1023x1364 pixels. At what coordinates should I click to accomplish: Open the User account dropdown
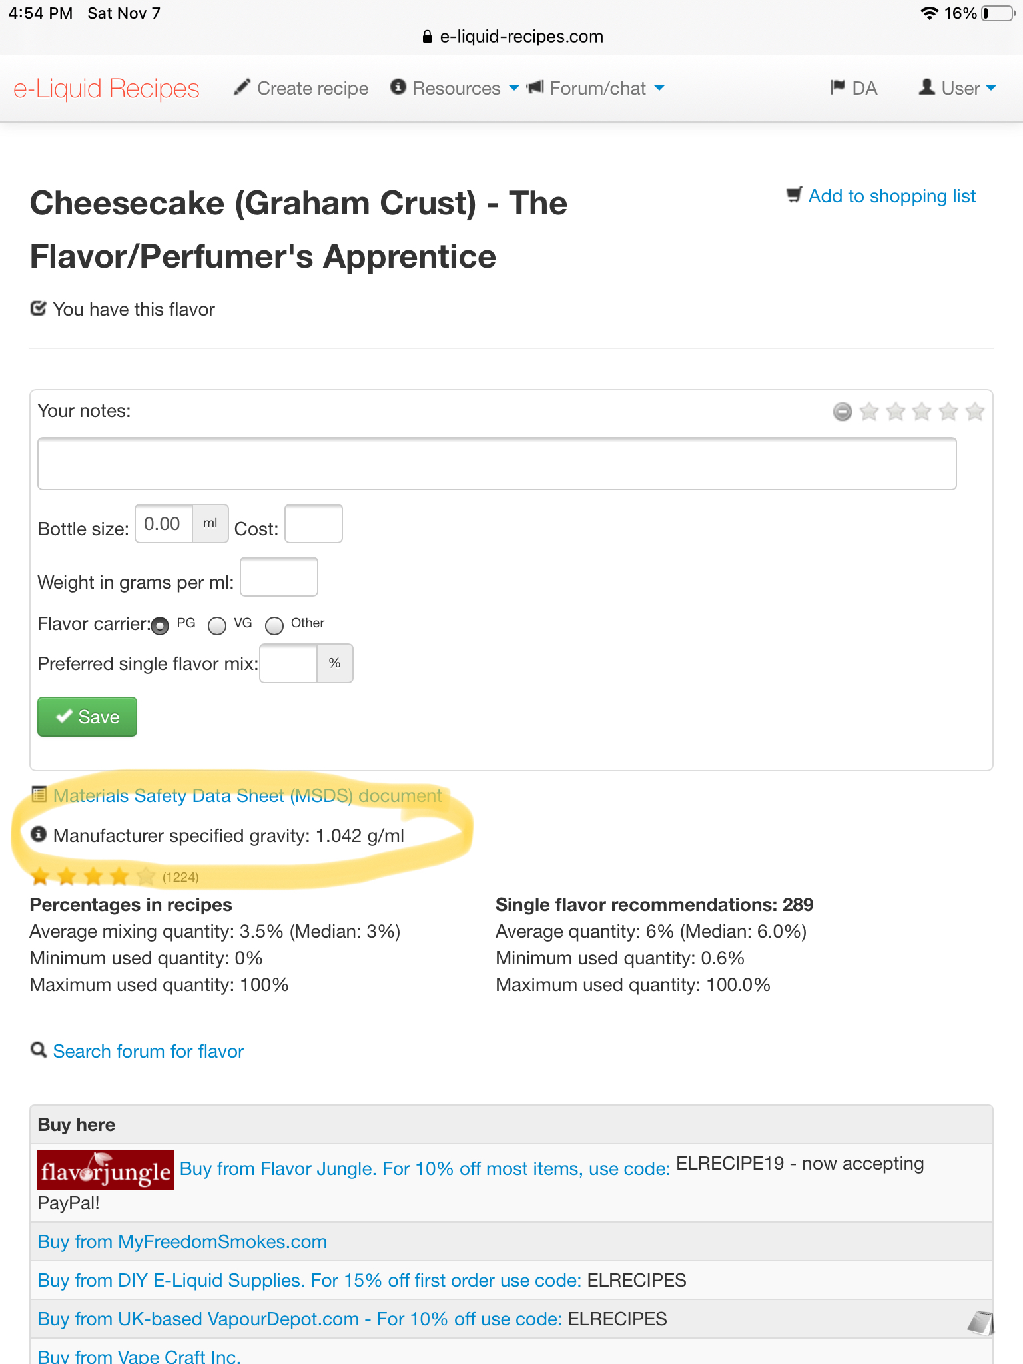957,88
